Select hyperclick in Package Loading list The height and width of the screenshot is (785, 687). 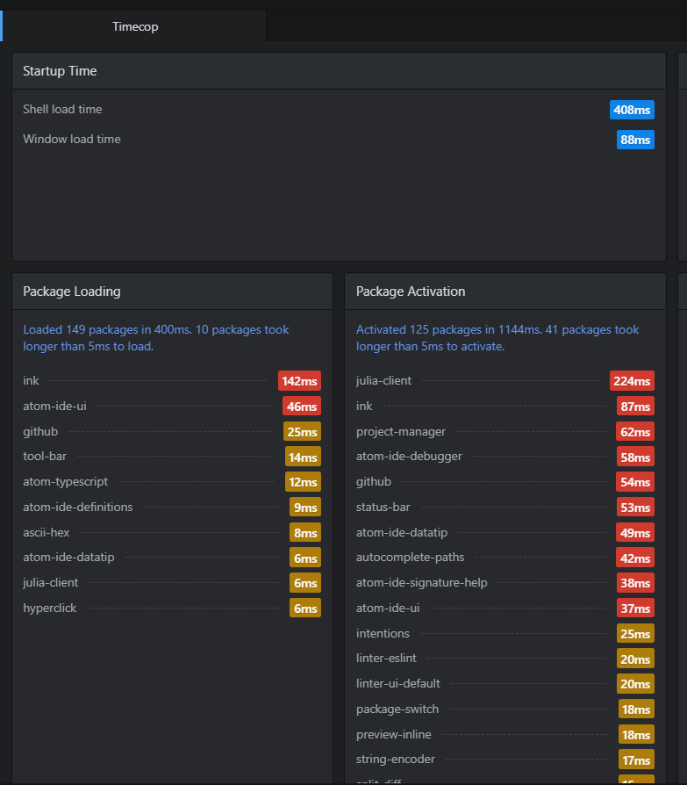[50, 608]
